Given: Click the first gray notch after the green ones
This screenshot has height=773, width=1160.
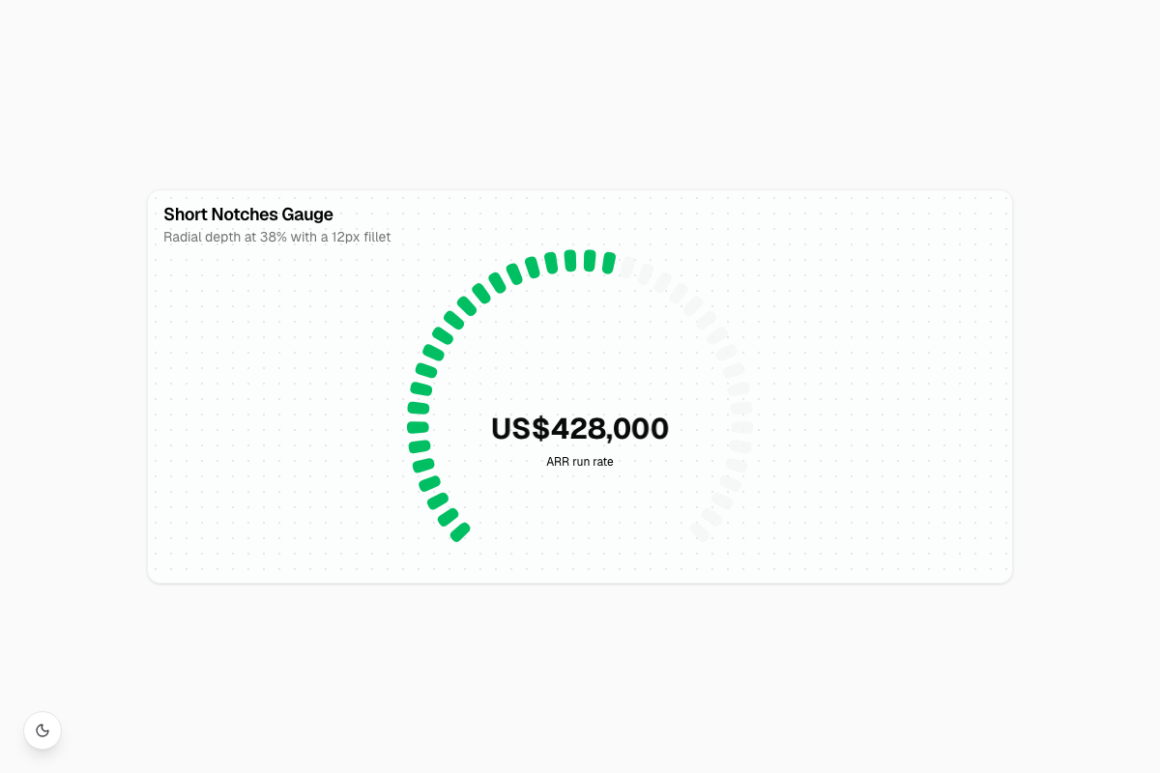Looking at the screenshot, I should pyautogui.click(x=627, y=267).
